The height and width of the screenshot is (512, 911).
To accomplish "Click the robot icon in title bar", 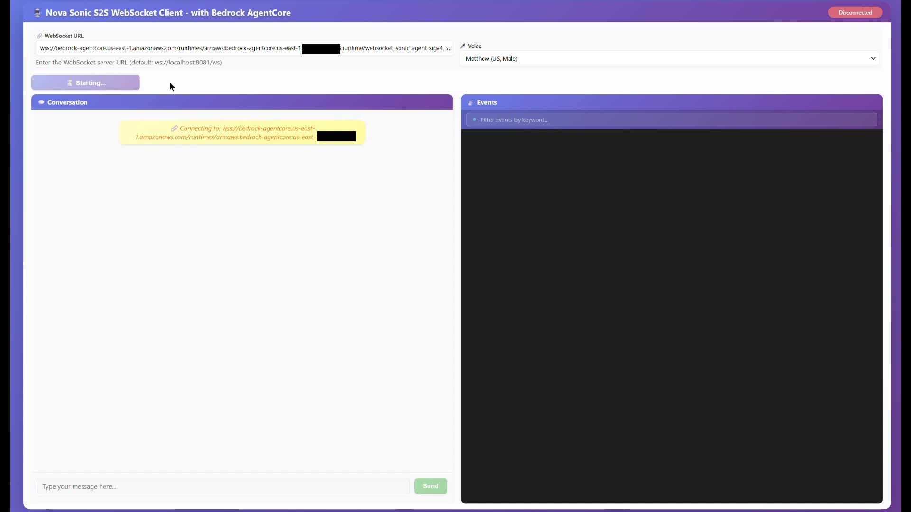I will point(37,13).
